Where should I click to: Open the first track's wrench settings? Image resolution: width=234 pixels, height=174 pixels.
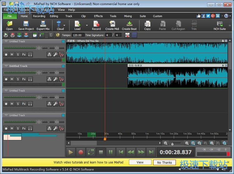(x=55, y=54)
